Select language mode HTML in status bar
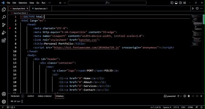The image size is (205, 109). coord(190,107)
